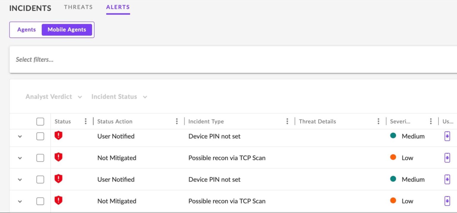
Task: Check the last Possible recon via TCP Scan row
Action: click(x=40, y=201)
